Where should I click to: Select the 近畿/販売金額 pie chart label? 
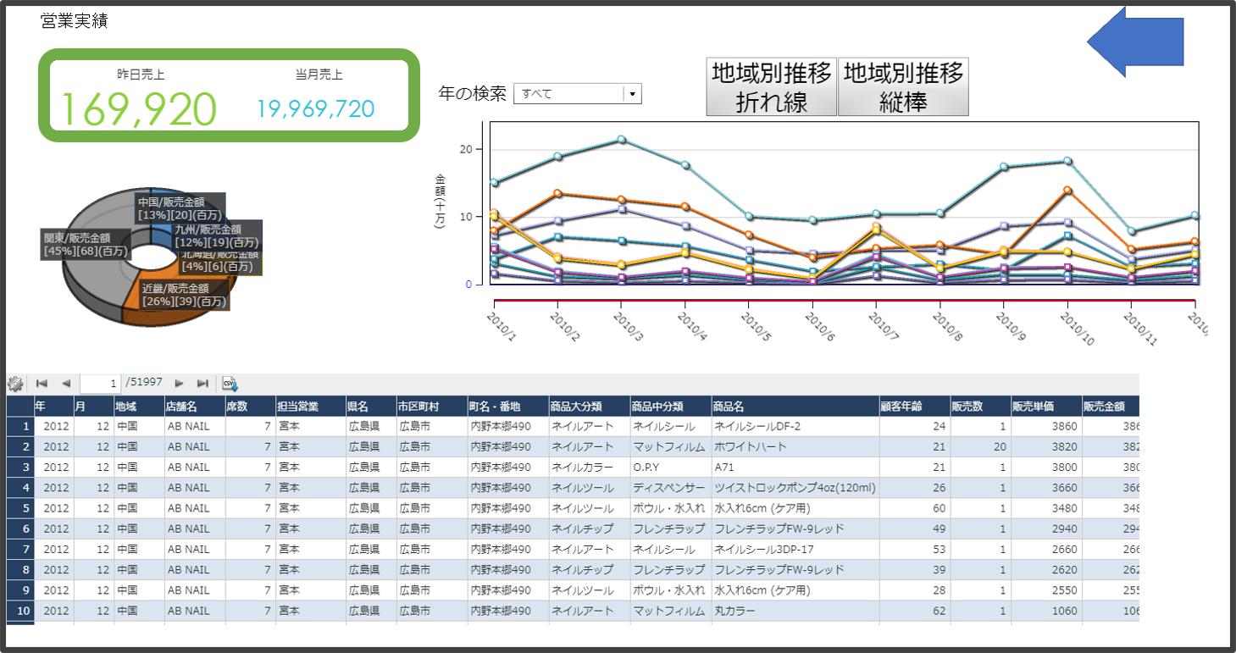[184, 295]
